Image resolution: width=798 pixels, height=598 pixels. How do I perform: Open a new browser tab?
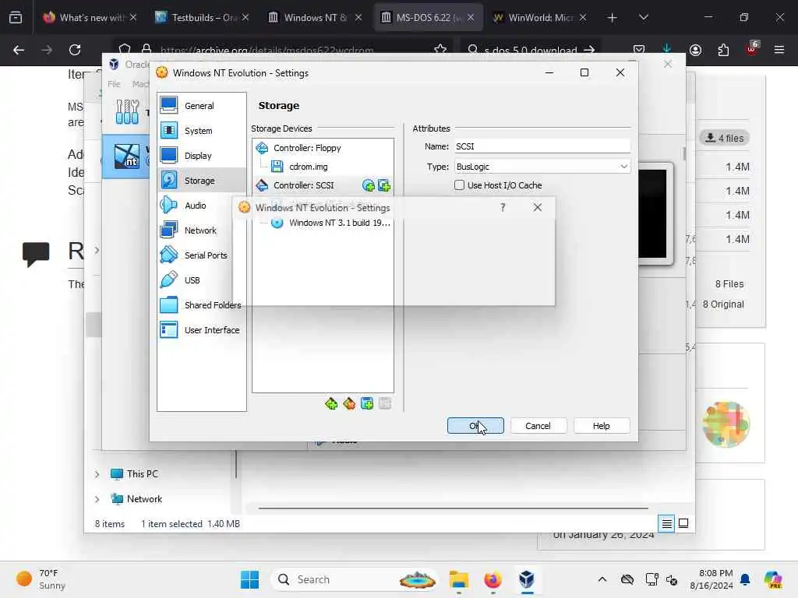point(613,18)
